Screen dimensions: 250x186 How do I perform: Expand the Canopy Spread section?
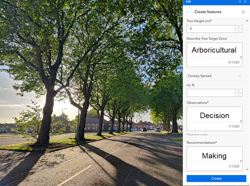240,76
